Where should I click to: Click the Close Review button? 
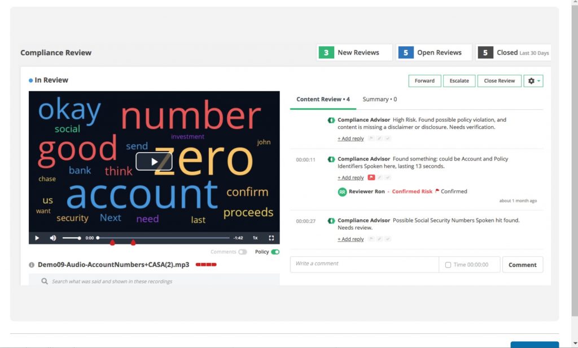click(500, 81)
